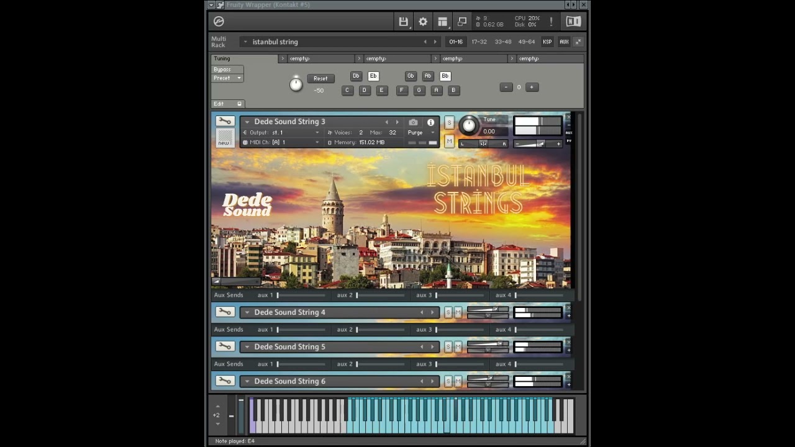Open Dede Sound String 5 instrument menu
This screenshot has height=447, width=795.
point(247,347)
